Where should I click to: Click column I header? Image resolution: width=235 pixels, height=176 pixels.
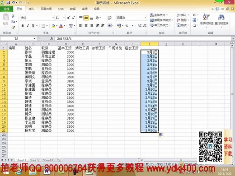(x=150, y=44)
